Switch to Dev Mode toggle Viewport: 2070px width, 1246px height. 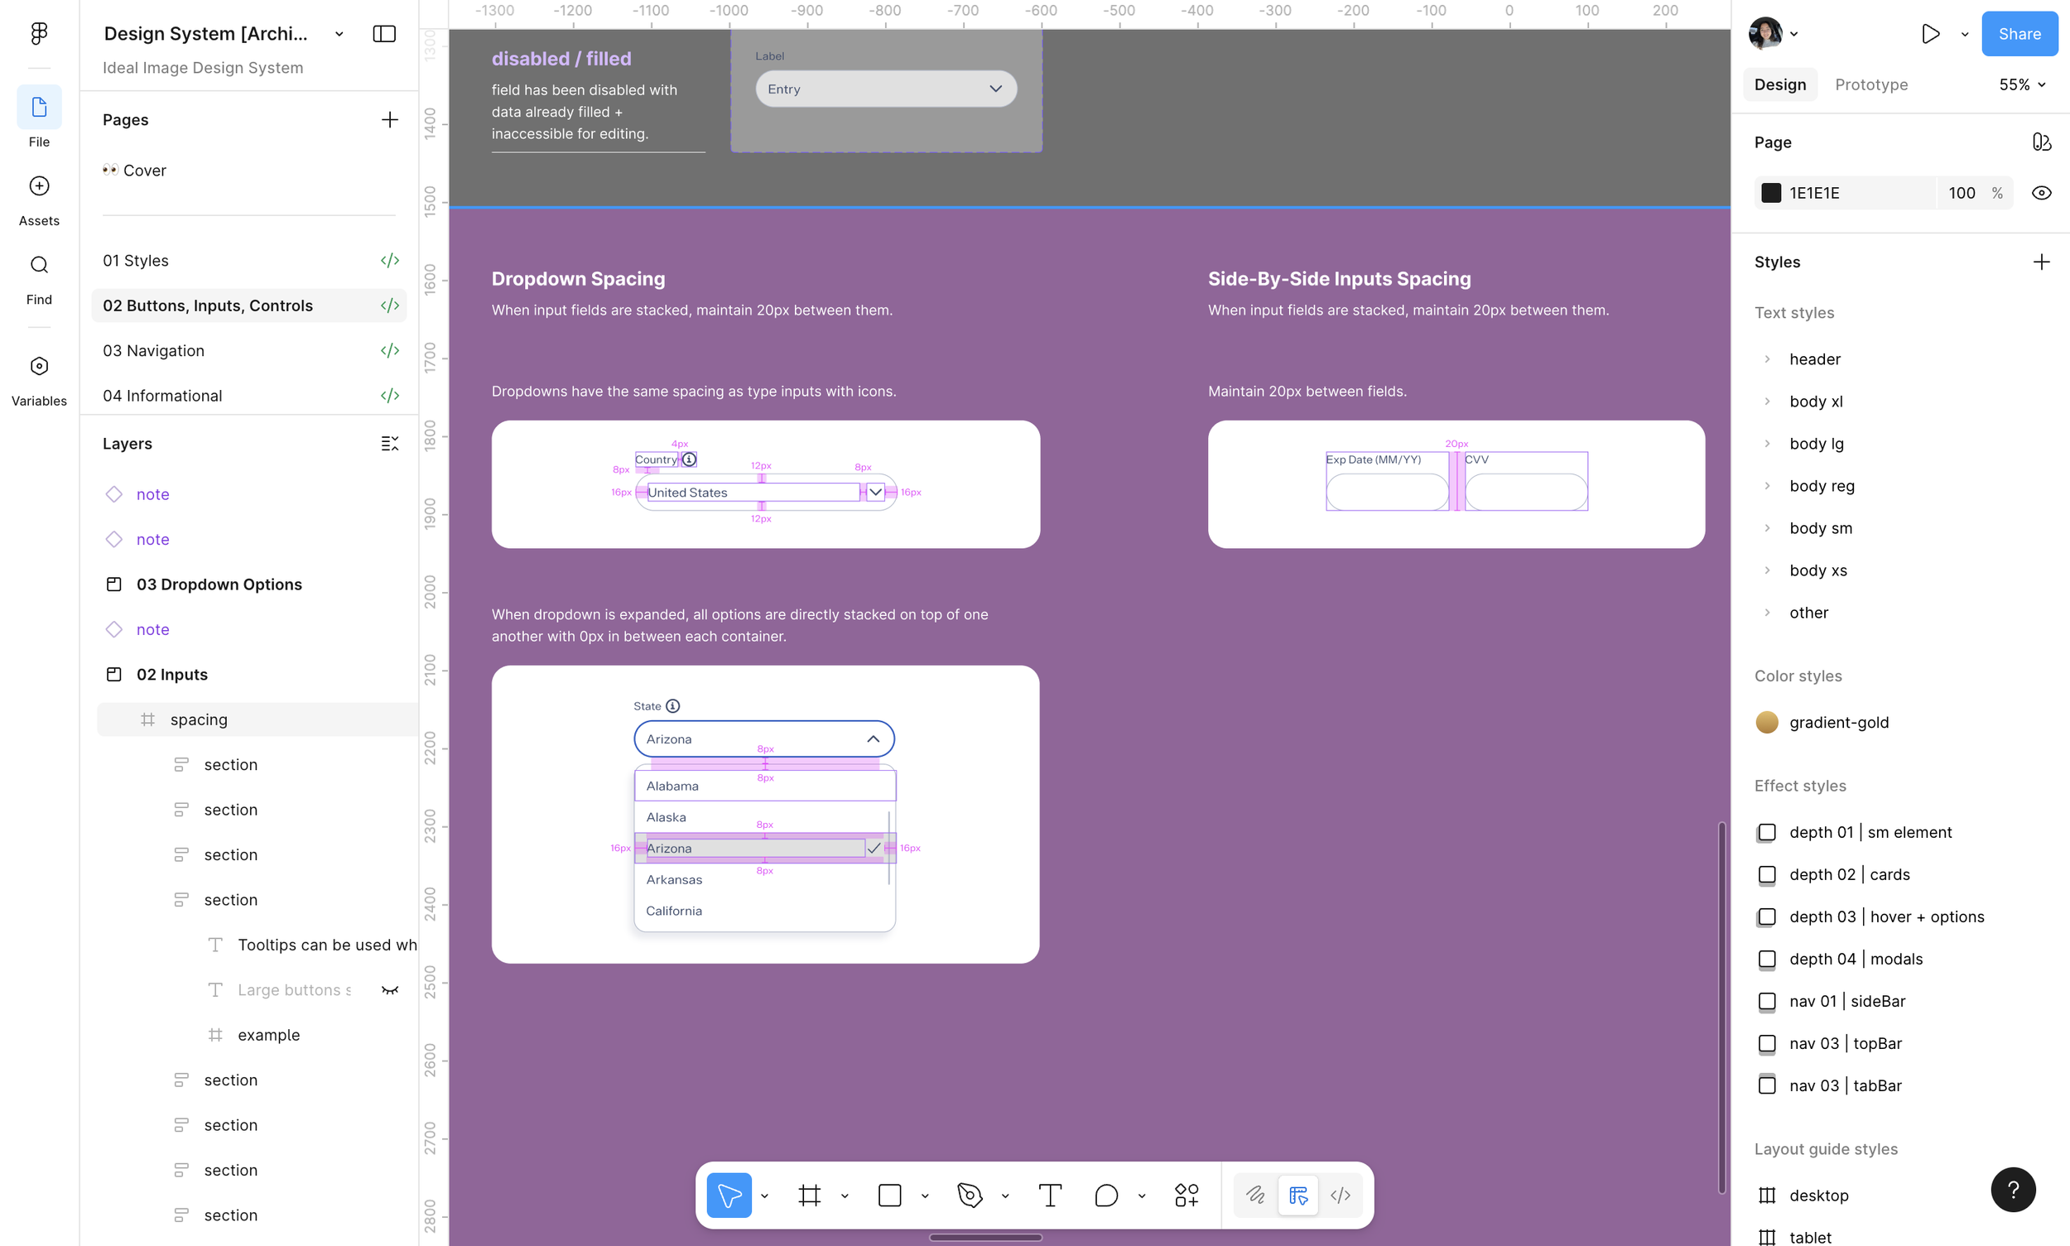click(x=1341, y=1195)
